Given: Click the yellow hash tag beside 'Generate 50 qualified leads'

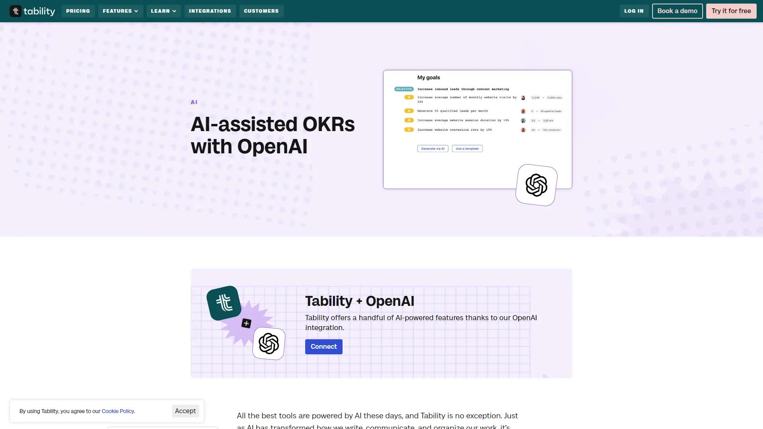Looking at the screenshot, I should 409,111.
